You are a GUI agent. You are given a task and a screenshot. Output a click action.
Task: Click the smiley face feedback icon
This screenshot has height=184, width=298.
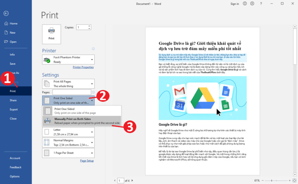(x=244, y=4)
